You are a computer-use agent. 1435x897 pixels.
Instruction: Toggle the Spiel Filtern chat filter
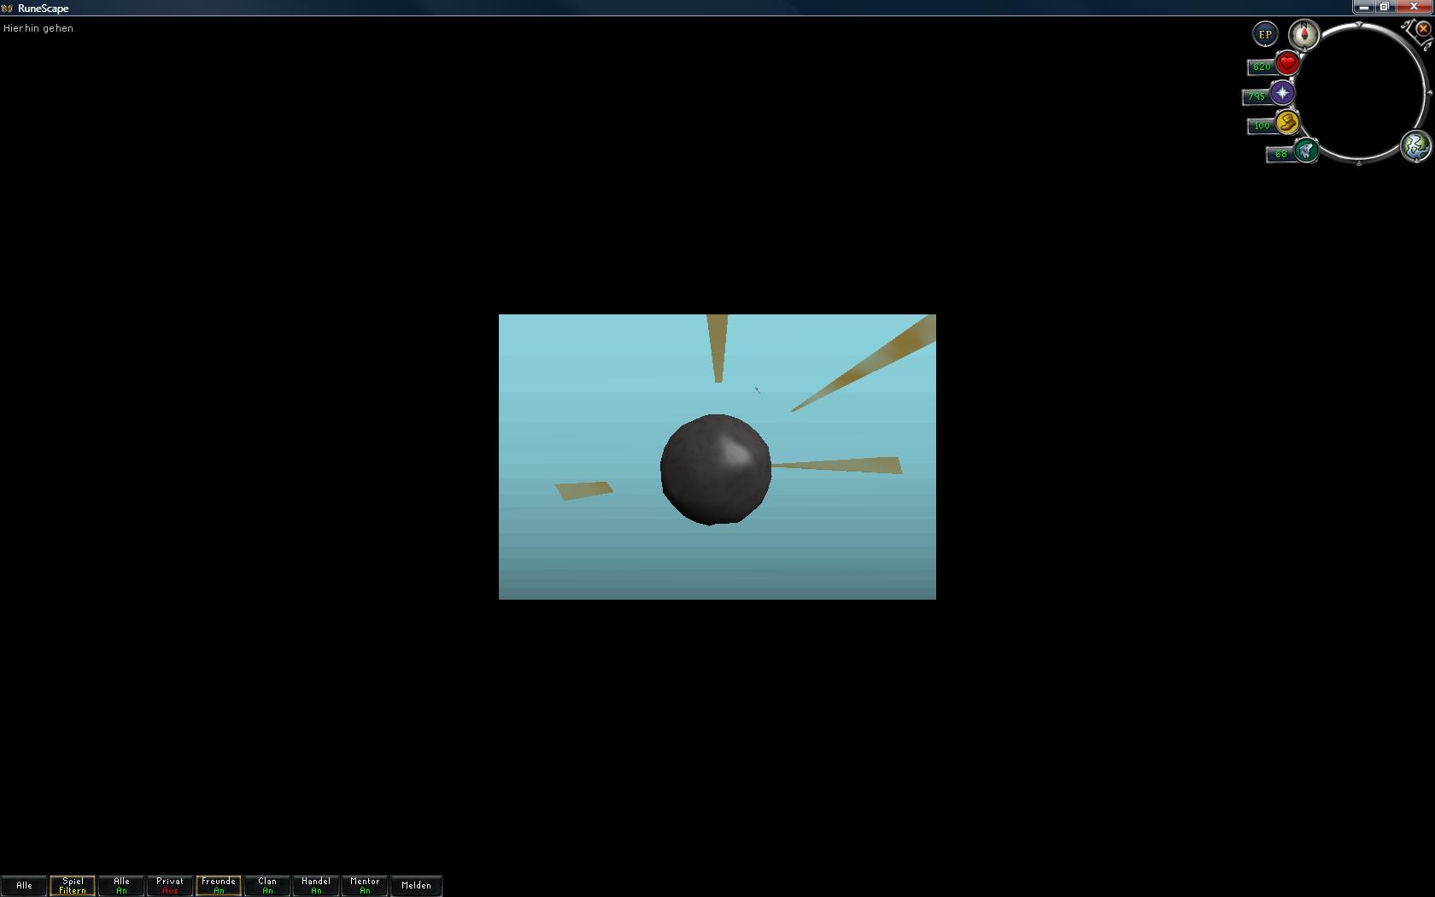tap(73, 886)
